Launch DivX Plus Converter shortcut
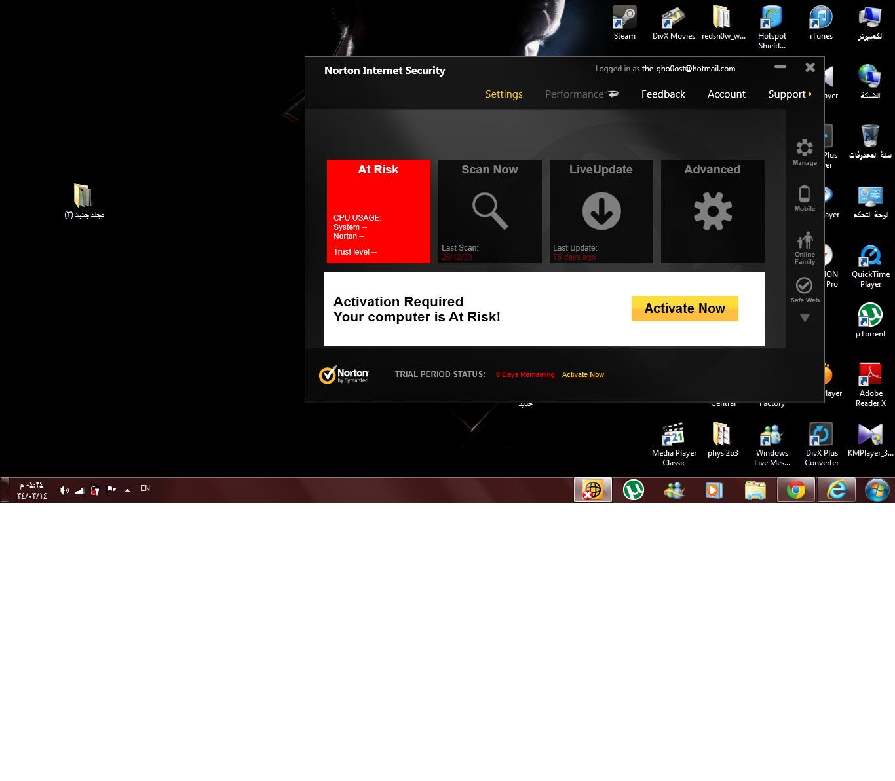 pos(821,445)
